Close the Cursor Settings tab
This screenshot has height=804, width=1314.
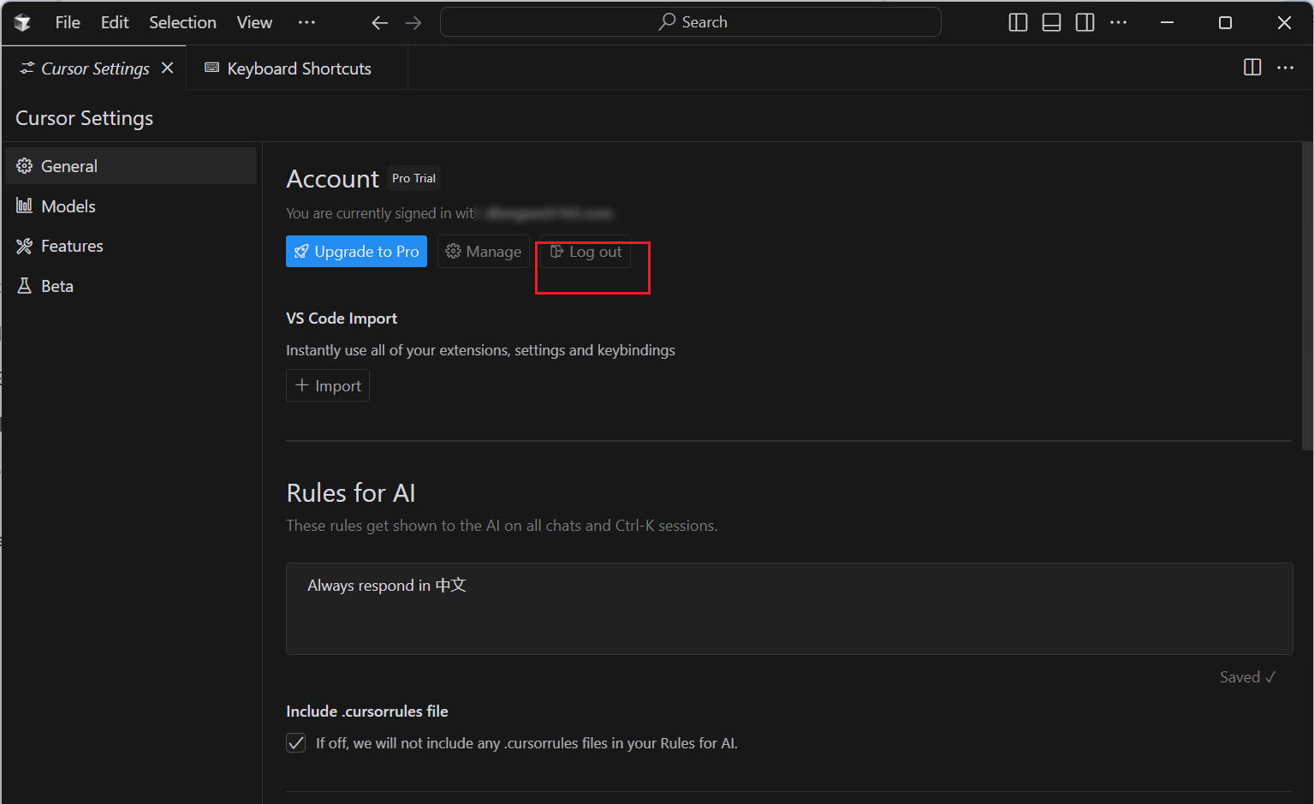(168, 68)
